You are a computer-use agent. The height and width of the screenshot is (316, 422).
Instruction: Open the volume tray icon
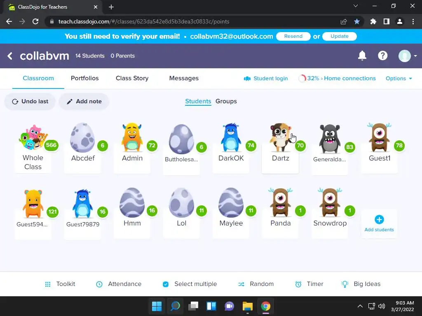[x=381, y=306]
